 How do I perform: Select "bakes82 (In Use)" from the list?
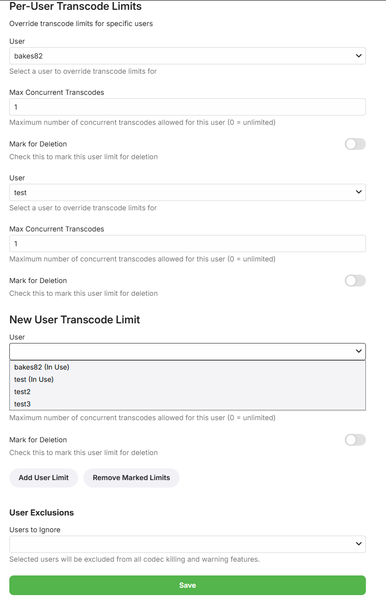coord(42,367)
